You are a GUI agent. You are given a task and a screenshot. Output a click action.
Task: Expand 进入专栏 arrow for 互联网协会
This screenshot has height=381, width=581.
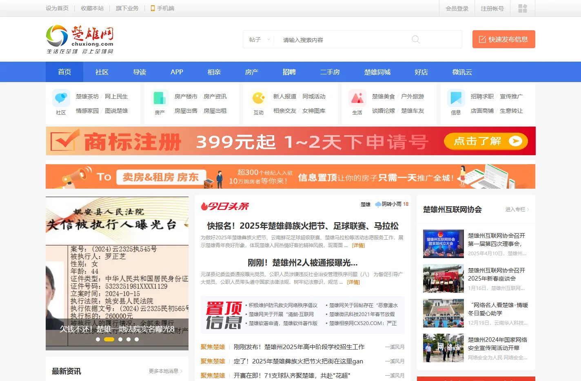click(517, 209)
